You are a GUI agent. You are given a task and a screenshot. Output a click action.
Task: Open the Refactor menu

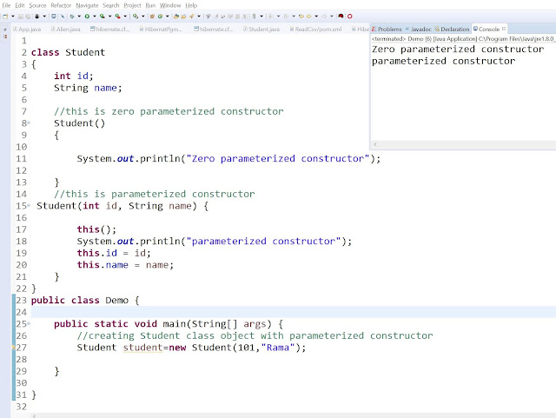[x=61, y=5]
